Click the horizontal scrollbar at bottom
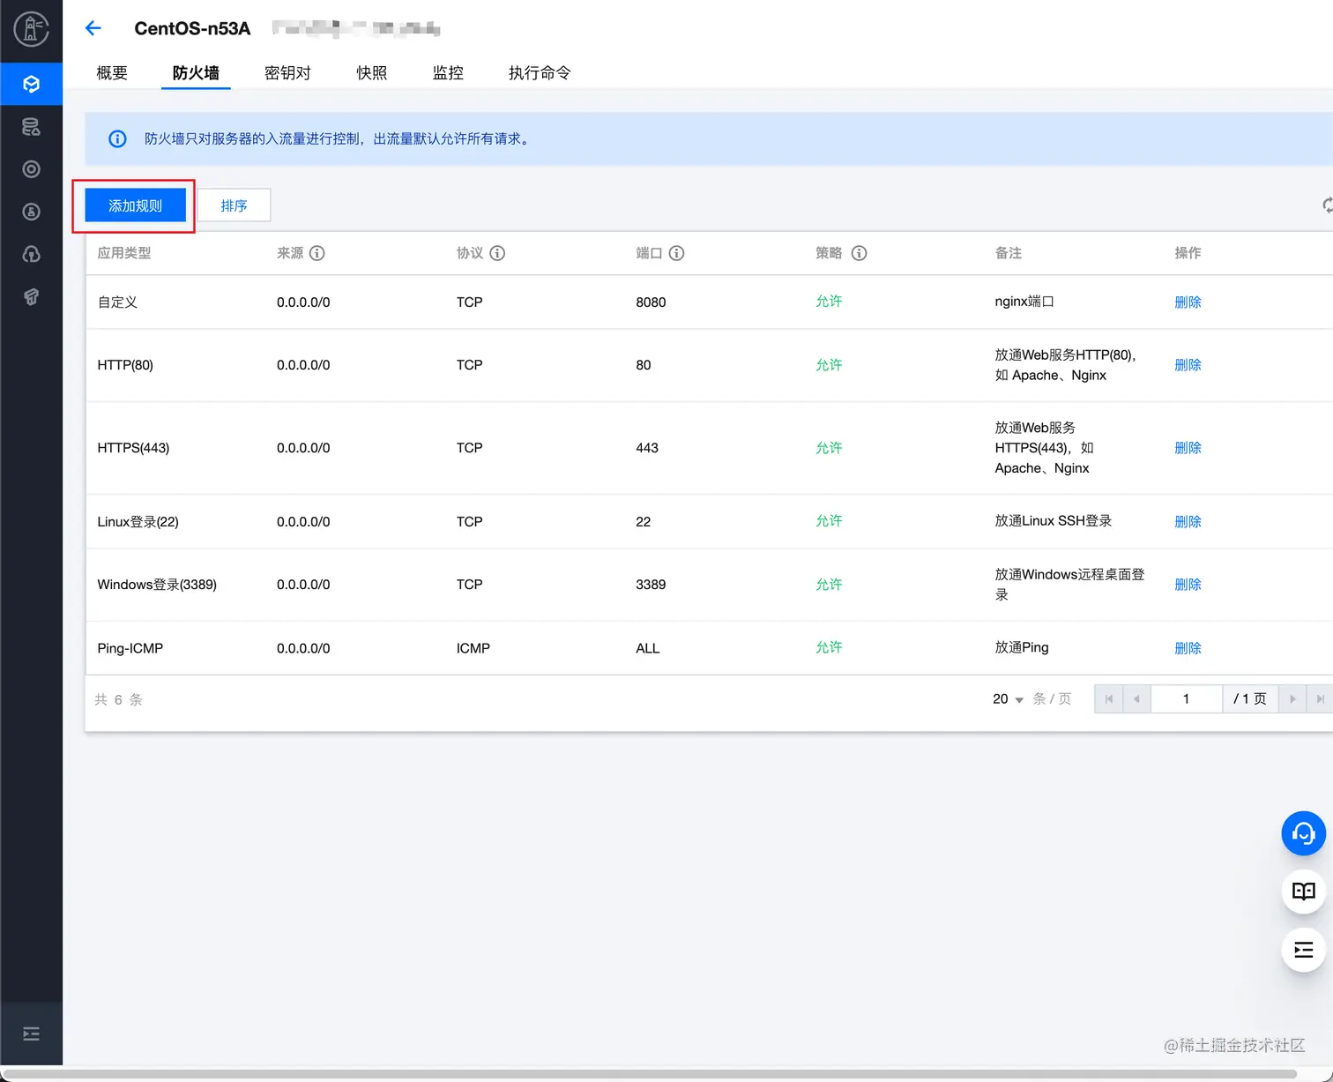 point(651,1074)
